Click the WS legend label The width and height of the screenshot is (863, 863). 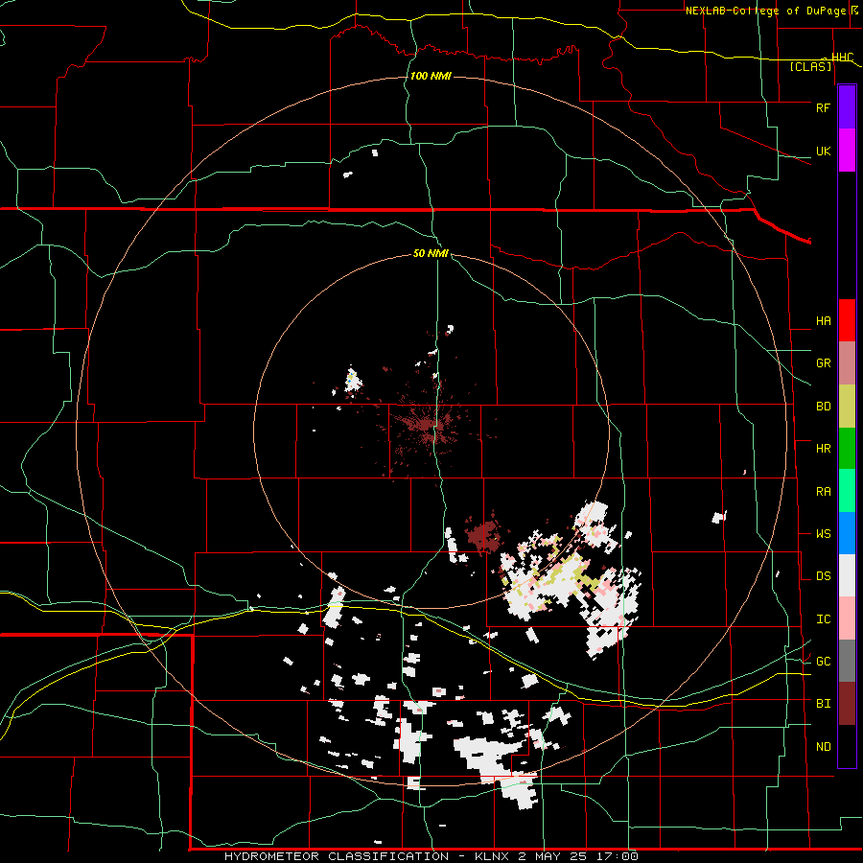(x=823, y=534)
